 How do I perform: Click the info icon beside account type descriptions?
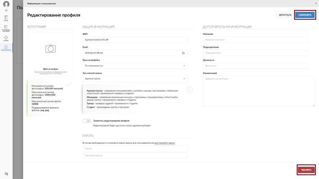coord(189,89)
